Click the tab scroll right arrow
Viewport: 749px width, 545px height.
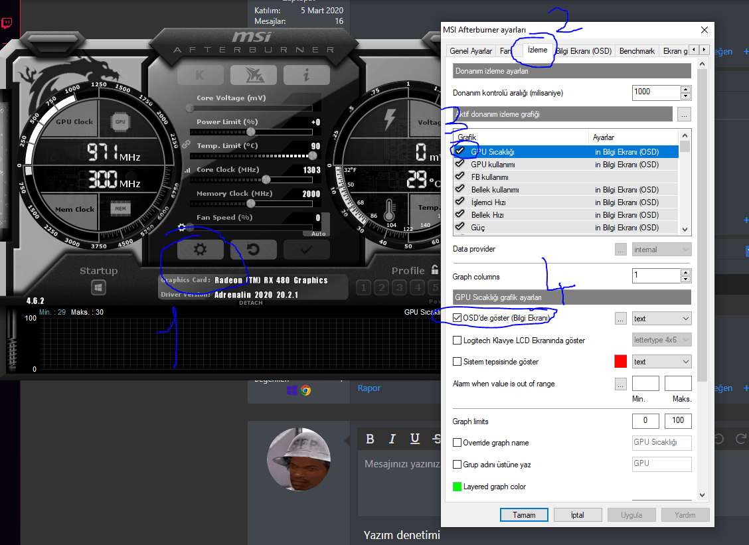click(704, 50)
